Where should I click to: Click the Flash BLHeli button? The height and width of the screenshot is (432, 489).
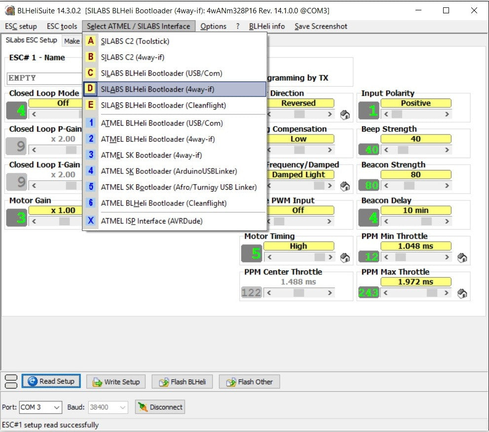coord(182,382)
